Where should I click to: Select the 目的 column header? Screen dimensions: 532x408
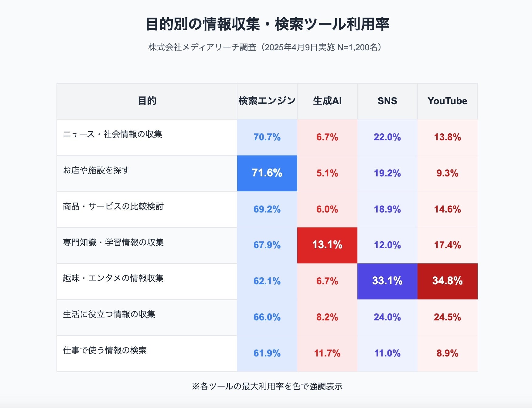[x=147, y=101]
